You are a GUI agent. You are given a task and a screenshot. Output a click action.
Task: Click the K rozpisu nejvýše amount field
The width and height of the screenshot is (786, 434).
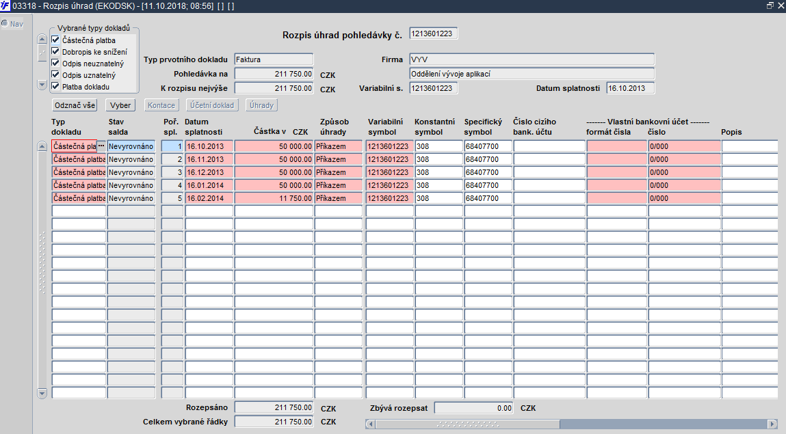coord(274,88)
